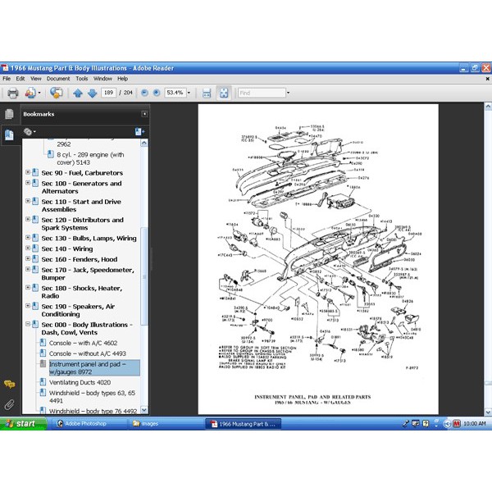Select Console – with A/C 4602 bookmark
The width and height of the screenshot is (492, 492).
pos(83,343)
